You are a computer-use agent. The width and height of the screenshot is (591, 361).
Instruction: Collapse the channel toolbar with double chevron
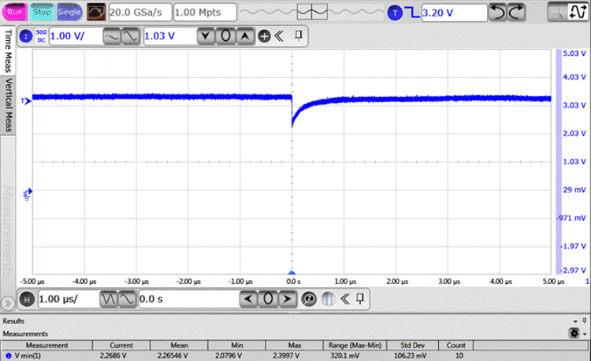279,36
